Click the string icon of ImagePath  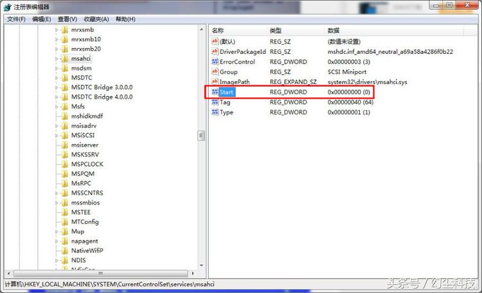click(x=215, y=81)
